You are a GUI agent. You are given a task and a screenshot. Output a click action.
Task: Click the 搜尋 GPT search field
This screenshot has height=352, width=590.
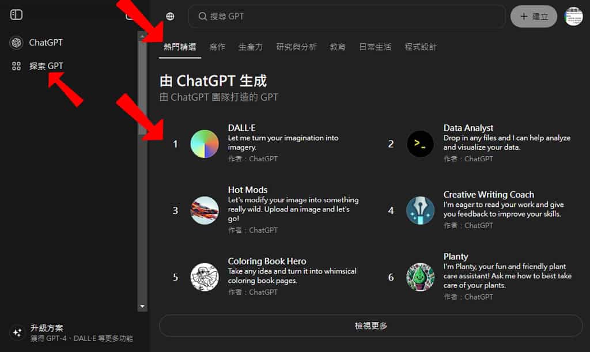tap(346, 16)
